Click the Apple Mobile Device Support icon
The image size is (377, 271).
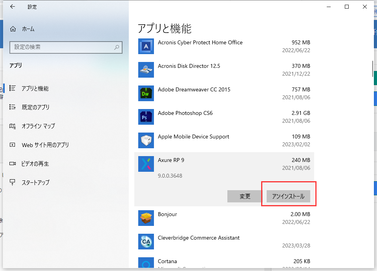(146, 140)
